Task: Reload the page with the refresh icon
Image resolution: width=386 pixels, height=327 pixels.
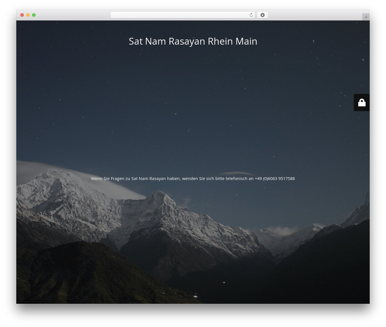Action: (x=251, y=15)
